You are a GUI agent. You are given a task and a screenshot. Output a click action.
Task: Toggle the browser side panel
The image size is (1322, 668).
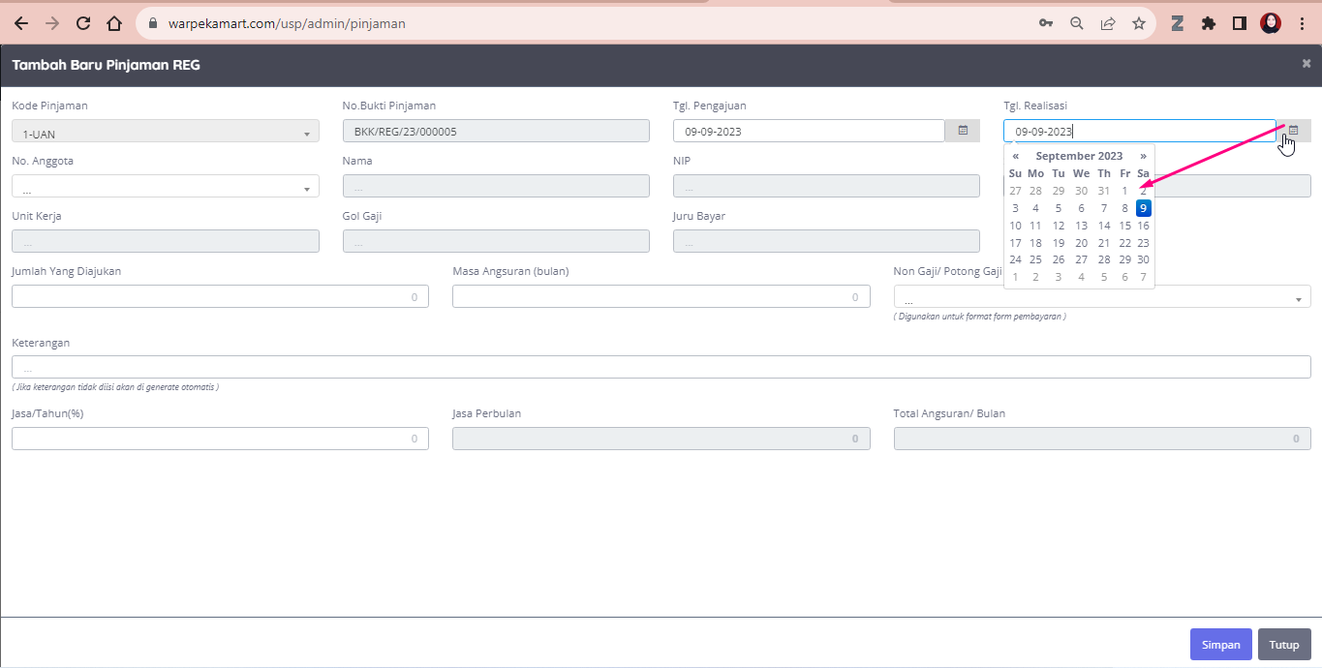1240,23
